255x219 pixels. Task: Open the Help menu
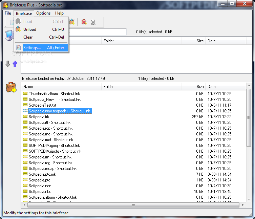[59, 13]
